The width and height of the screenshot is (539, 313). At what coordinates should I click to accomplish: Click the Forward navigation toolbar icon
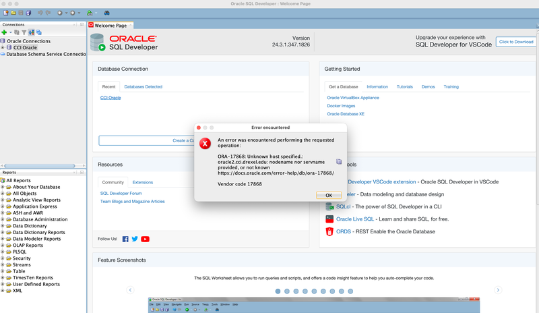click(73, 13)
